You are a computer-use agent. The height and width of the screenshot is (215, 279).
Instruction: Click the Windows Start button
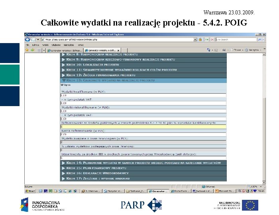(30, 191)
